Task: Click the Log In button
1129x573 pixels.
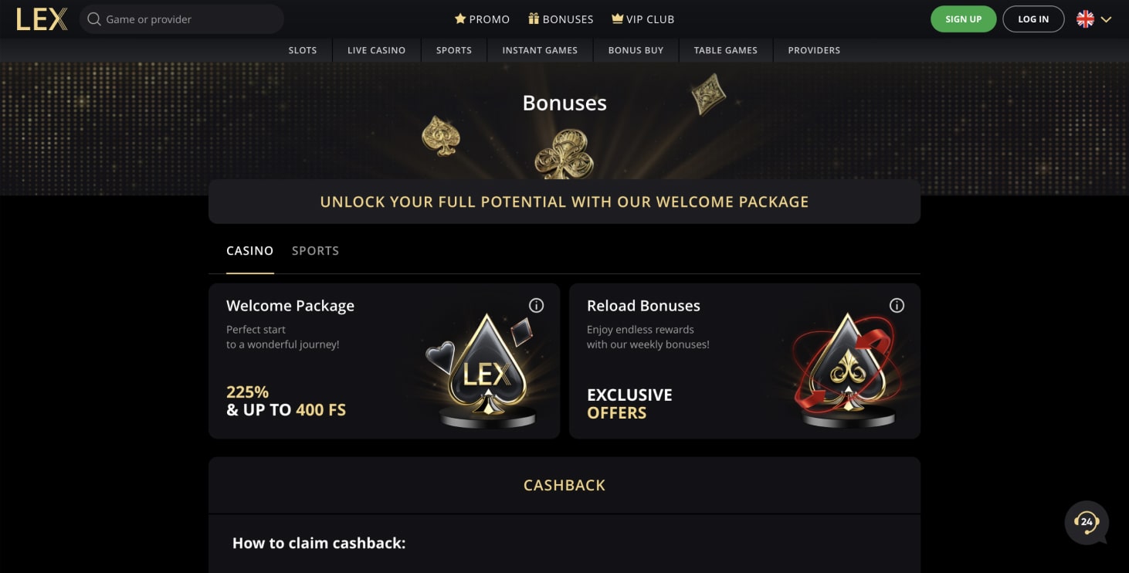Action: click(x=1033, y=19)
